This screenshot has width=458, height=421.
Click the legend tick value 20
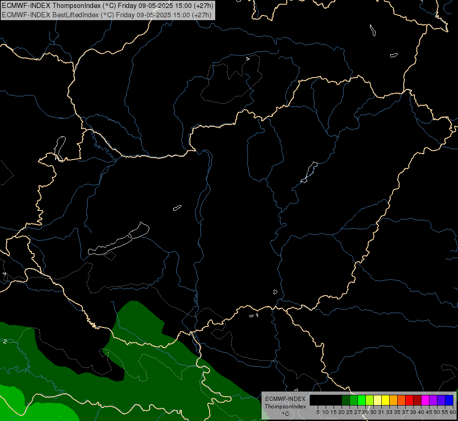(342, 412)
